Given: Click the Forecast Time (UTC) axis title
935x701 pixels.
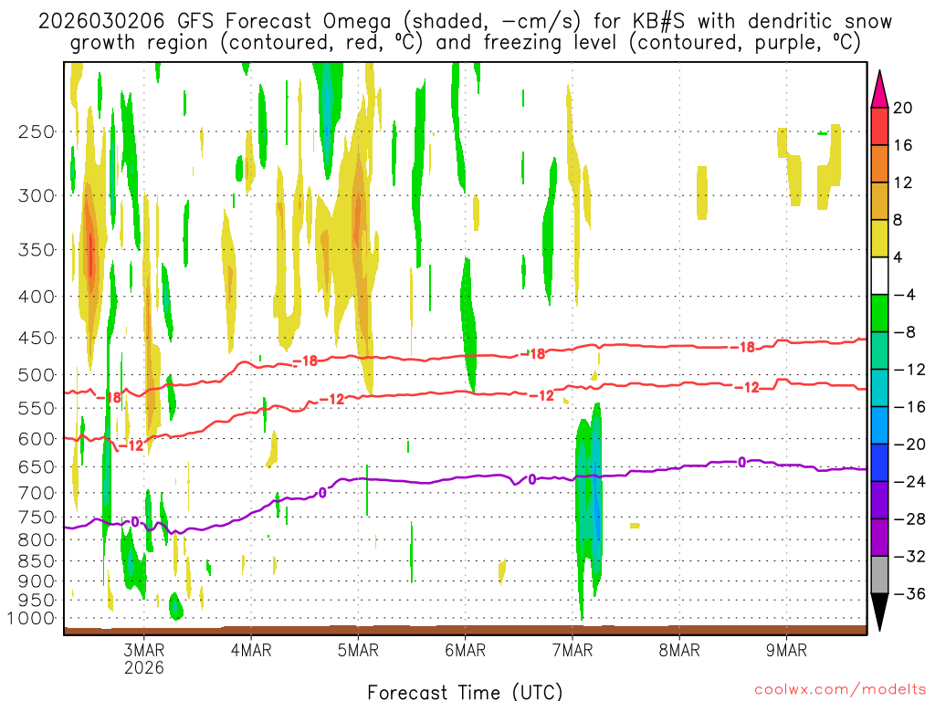Looking at the screenshot, I should tap(465, 691).
